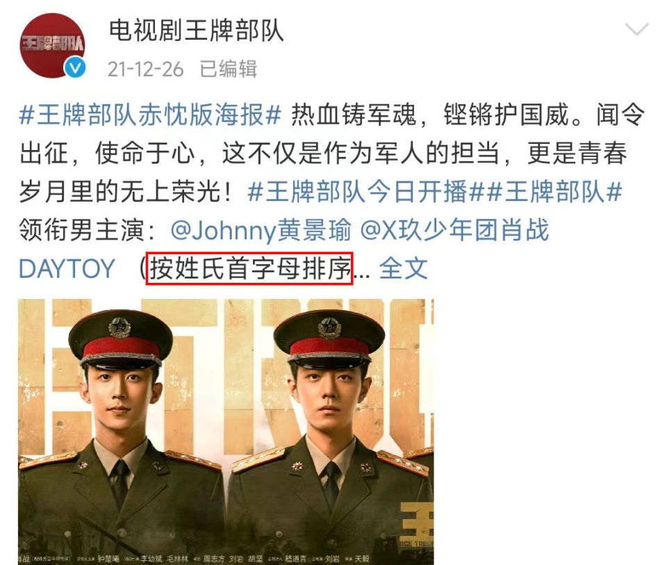Open the 王牌部队 round profile avatar
The width and height of the screenshot is (667, 565).
pyautogui.click(x=52, y=46)
